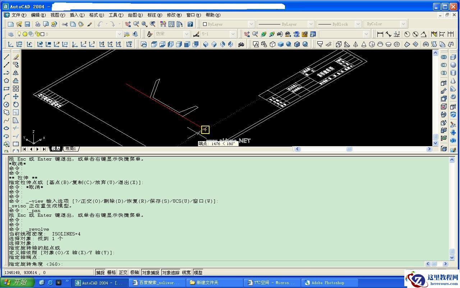Image resolution: width=460 pixels, height=288 pixels.
Task: Select the Line draw tool
Action: tap(6, 57)
